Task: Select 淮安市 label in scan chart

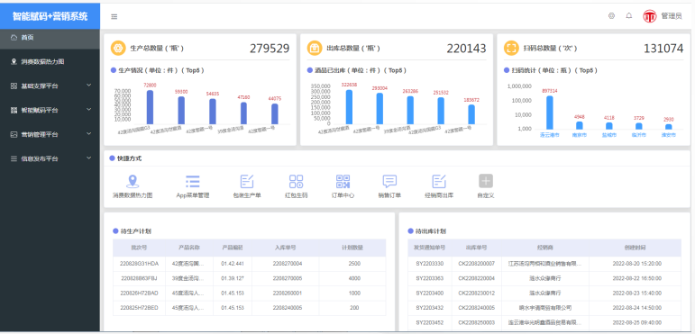Action: coord(668,135)
